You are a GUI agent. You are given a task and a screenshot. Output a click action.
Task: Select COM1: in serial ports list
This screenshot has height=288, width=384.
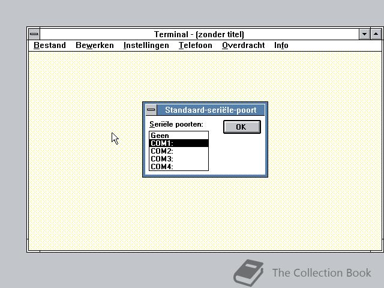click(179, 143)
